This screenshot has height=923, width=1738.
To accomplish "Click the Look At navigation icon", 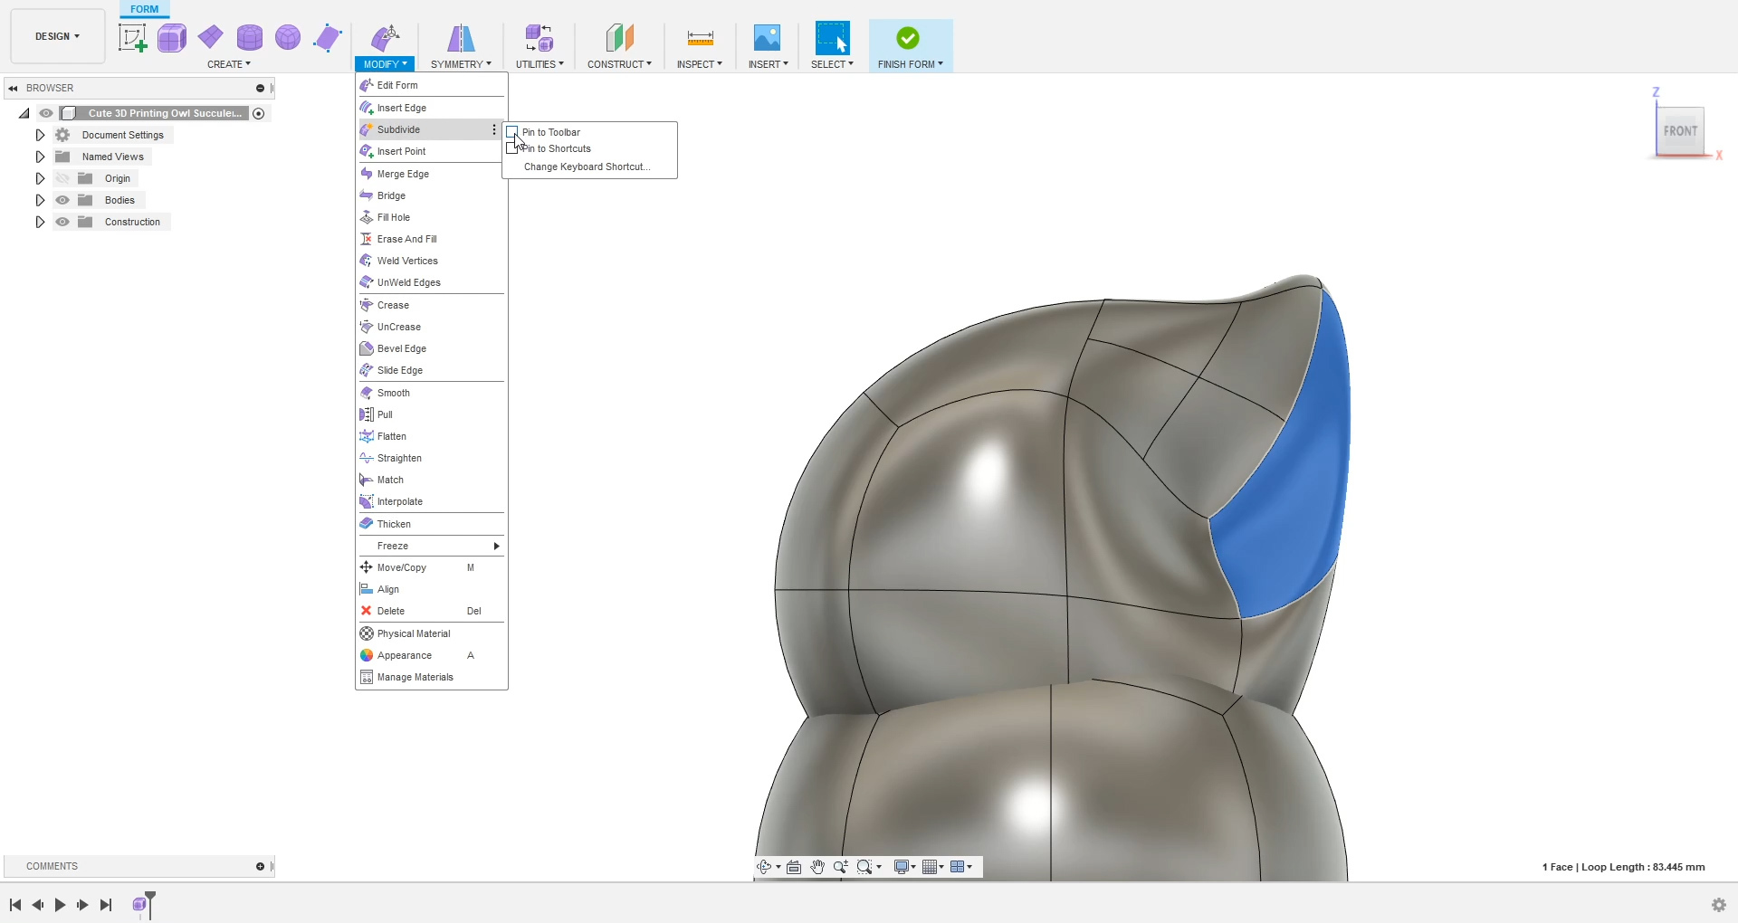I will [x=794, y=867].
